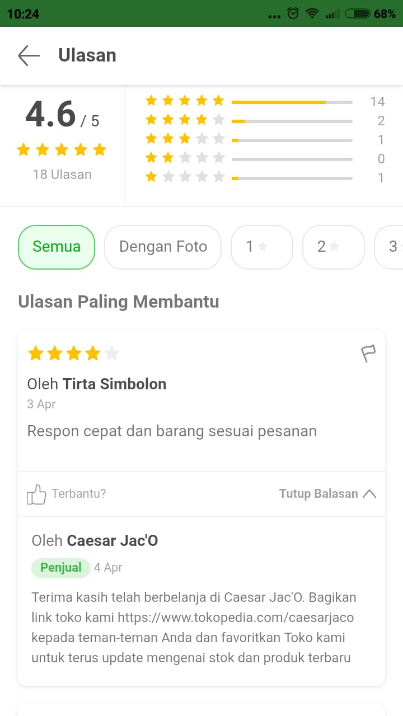403x716 pixels.
Task: Tap the Terbantu? helpful text
Action: (x=79, y=494)
